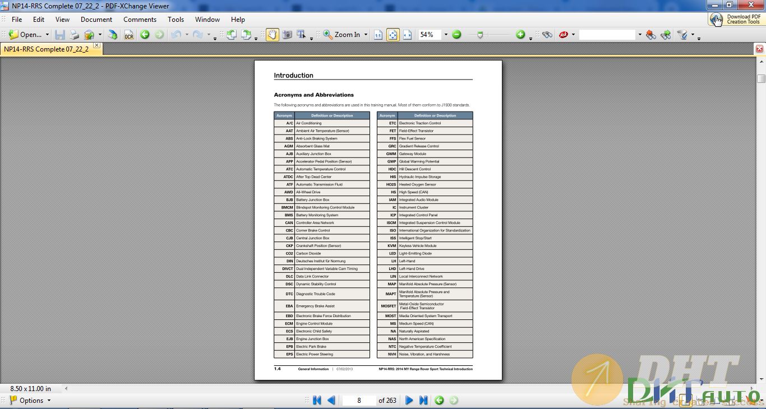Viewport: 766px width, 409px height.
Task: Open the zoom percentage dropdown
Action: pyautogui.click(x=446, y=35)
